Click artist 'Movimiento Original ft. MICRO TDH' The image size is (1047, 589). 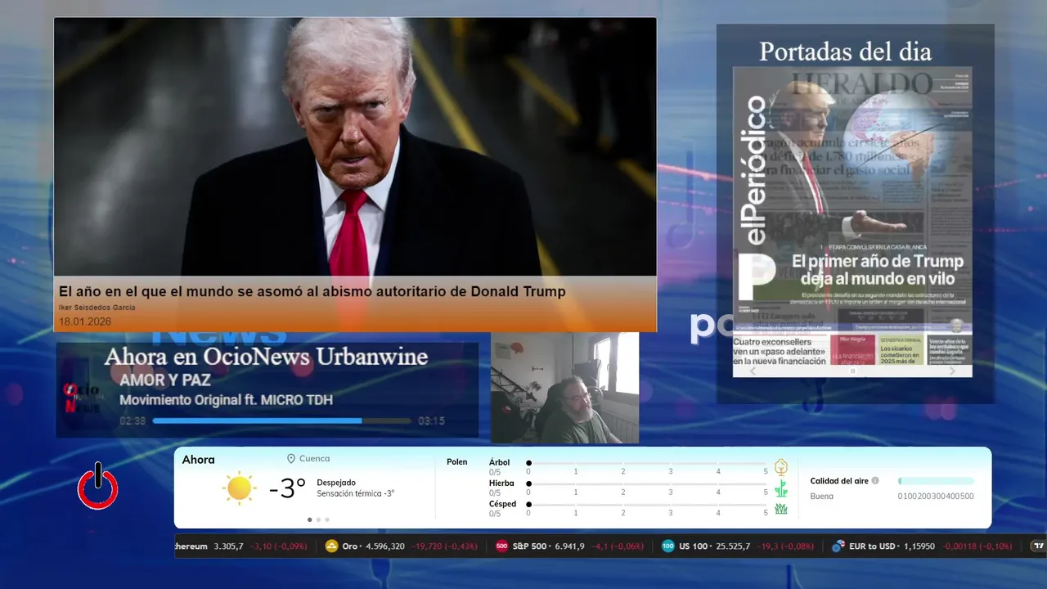pyautogui.click(x=226, y=400)
